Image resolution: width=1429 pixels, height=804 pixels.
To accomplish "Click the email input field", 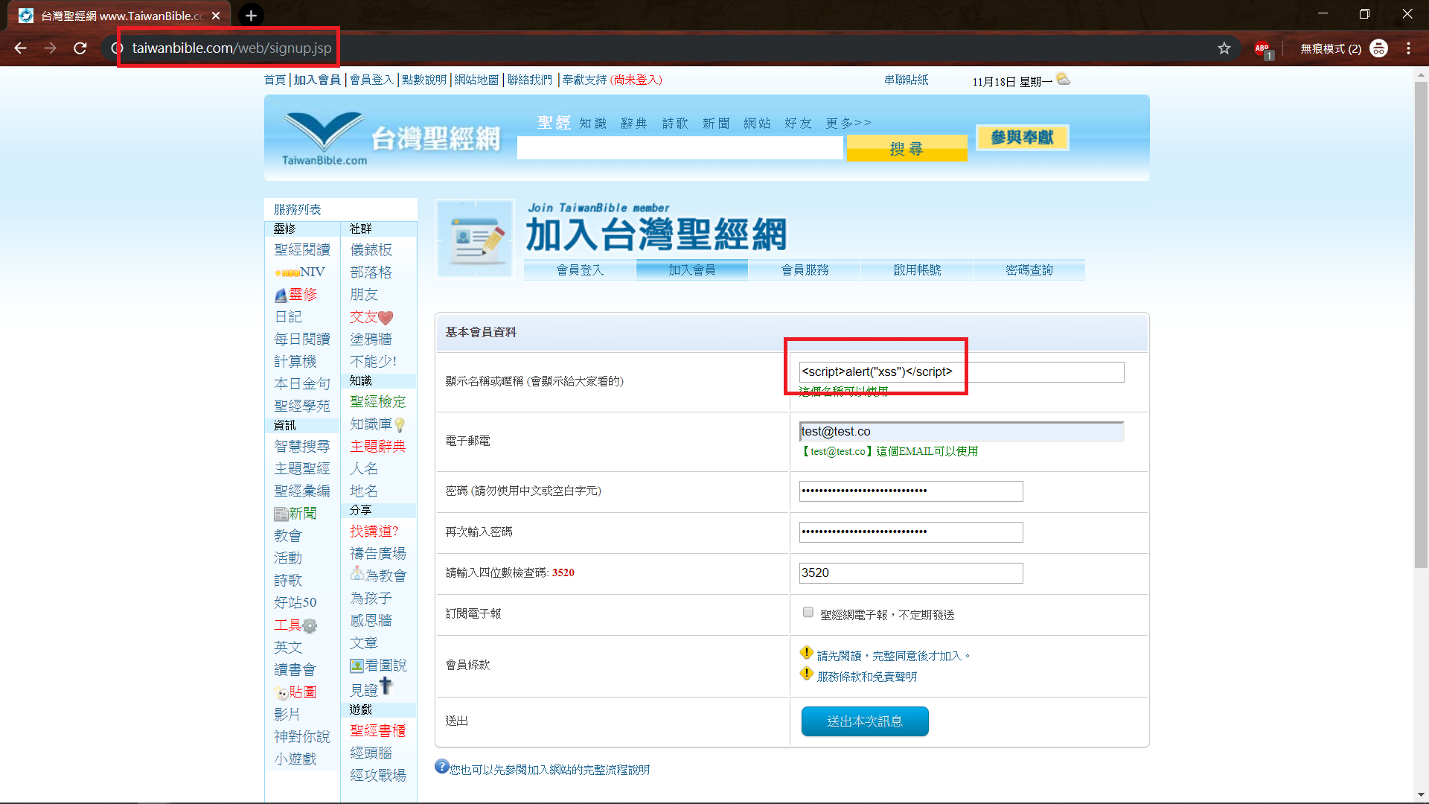I will click(x=962, y=432).
